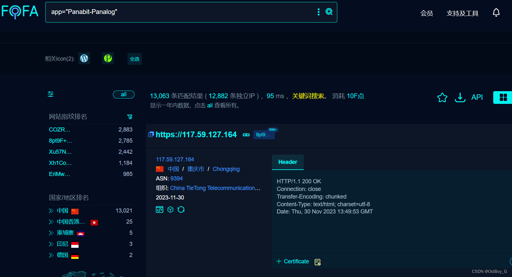This screenshot has width=512, height=277.
Task: Open the 支持及工具 menu
Action: pos(462,13)
